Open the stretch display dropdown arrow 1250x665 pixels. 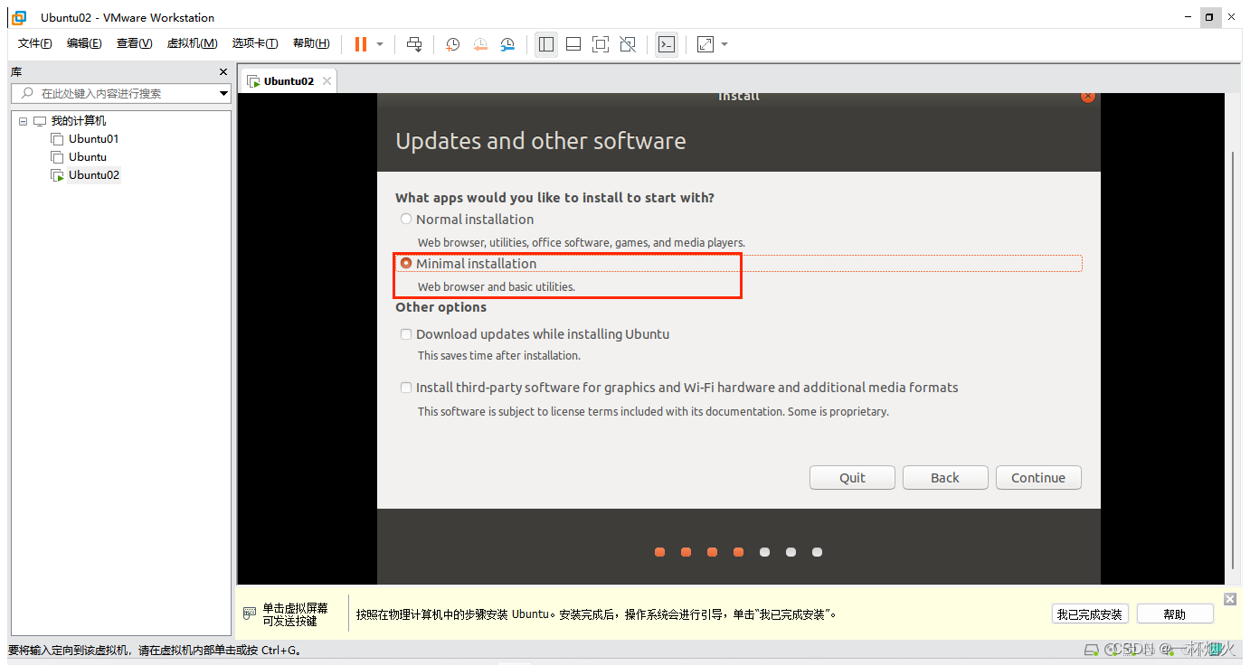(x=724, y=44)
